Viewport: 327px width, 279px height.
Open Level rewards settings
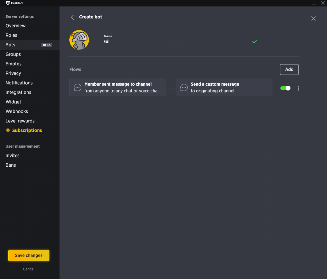(x=20, y=121)
